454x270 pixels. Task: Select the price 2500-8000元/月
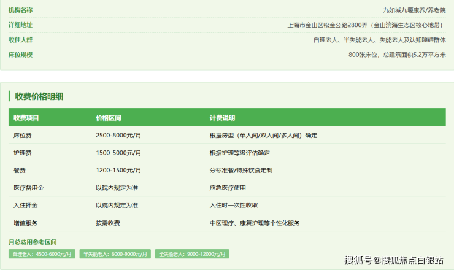[x=118, y=135]
